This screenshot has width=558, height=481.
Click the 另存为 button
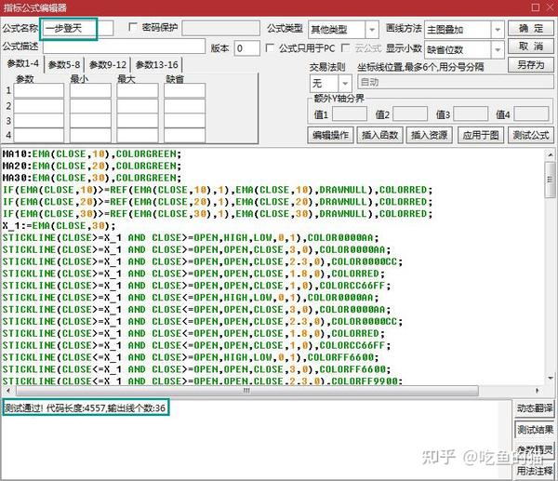pyautogui.click(x=531, y=65)
